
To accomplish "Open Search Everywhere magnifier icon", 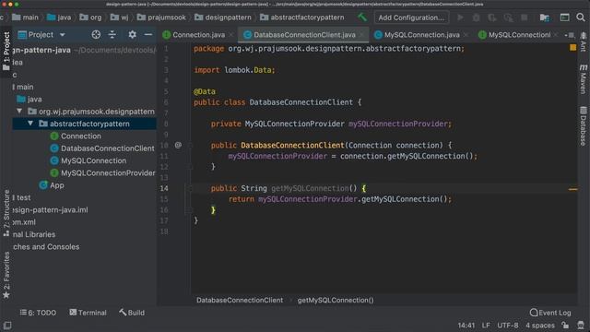I will click(581, 18).
